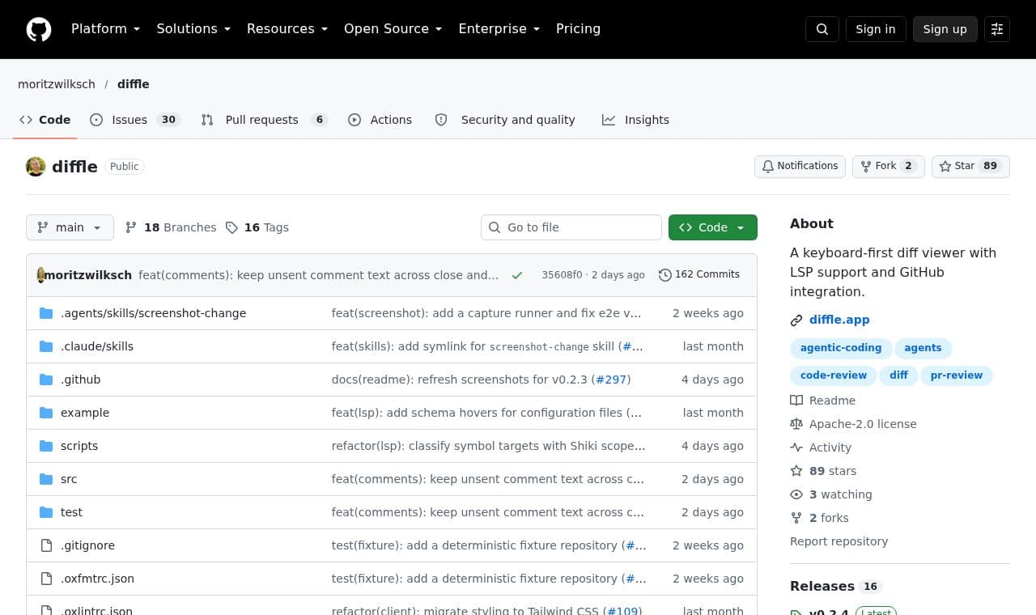Open the .claude/skills folder icon

(x=46, y=346)
